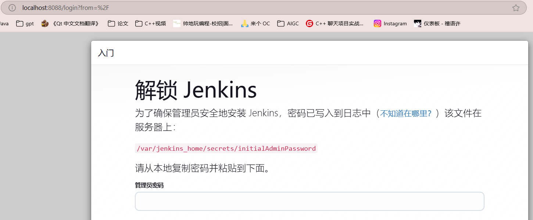The width and height of the screenshot is (533, 220).
Task: Open the 帅地玩编程-校招 bookmark
Action: pos(203,23)
